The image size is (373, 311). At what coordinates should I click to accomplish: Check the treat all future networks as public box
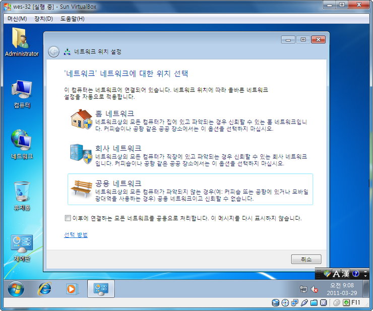point(68,218)
